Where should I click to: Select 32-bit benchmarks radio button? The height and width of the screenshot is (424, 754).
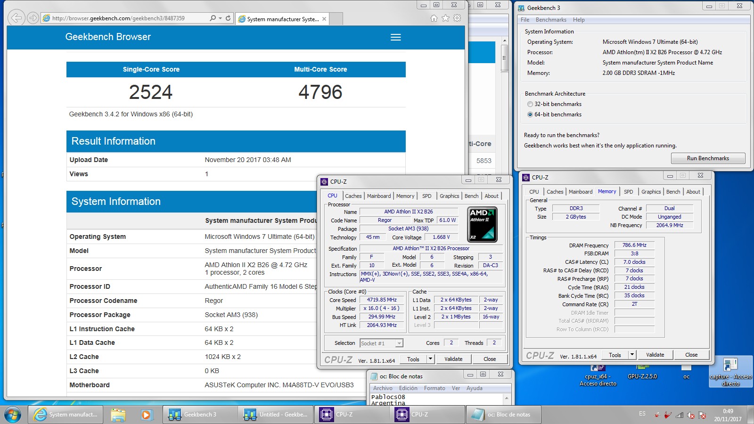click(x=530, y=104)
